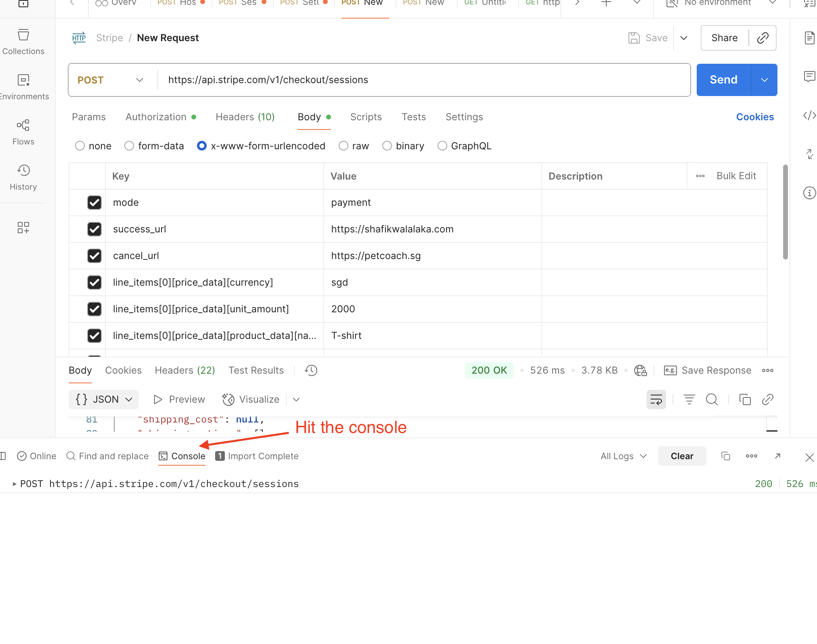Viewport: 817px width, 644px height.
Task: Click the response history clock icon
Action: (x=311, y=370)
